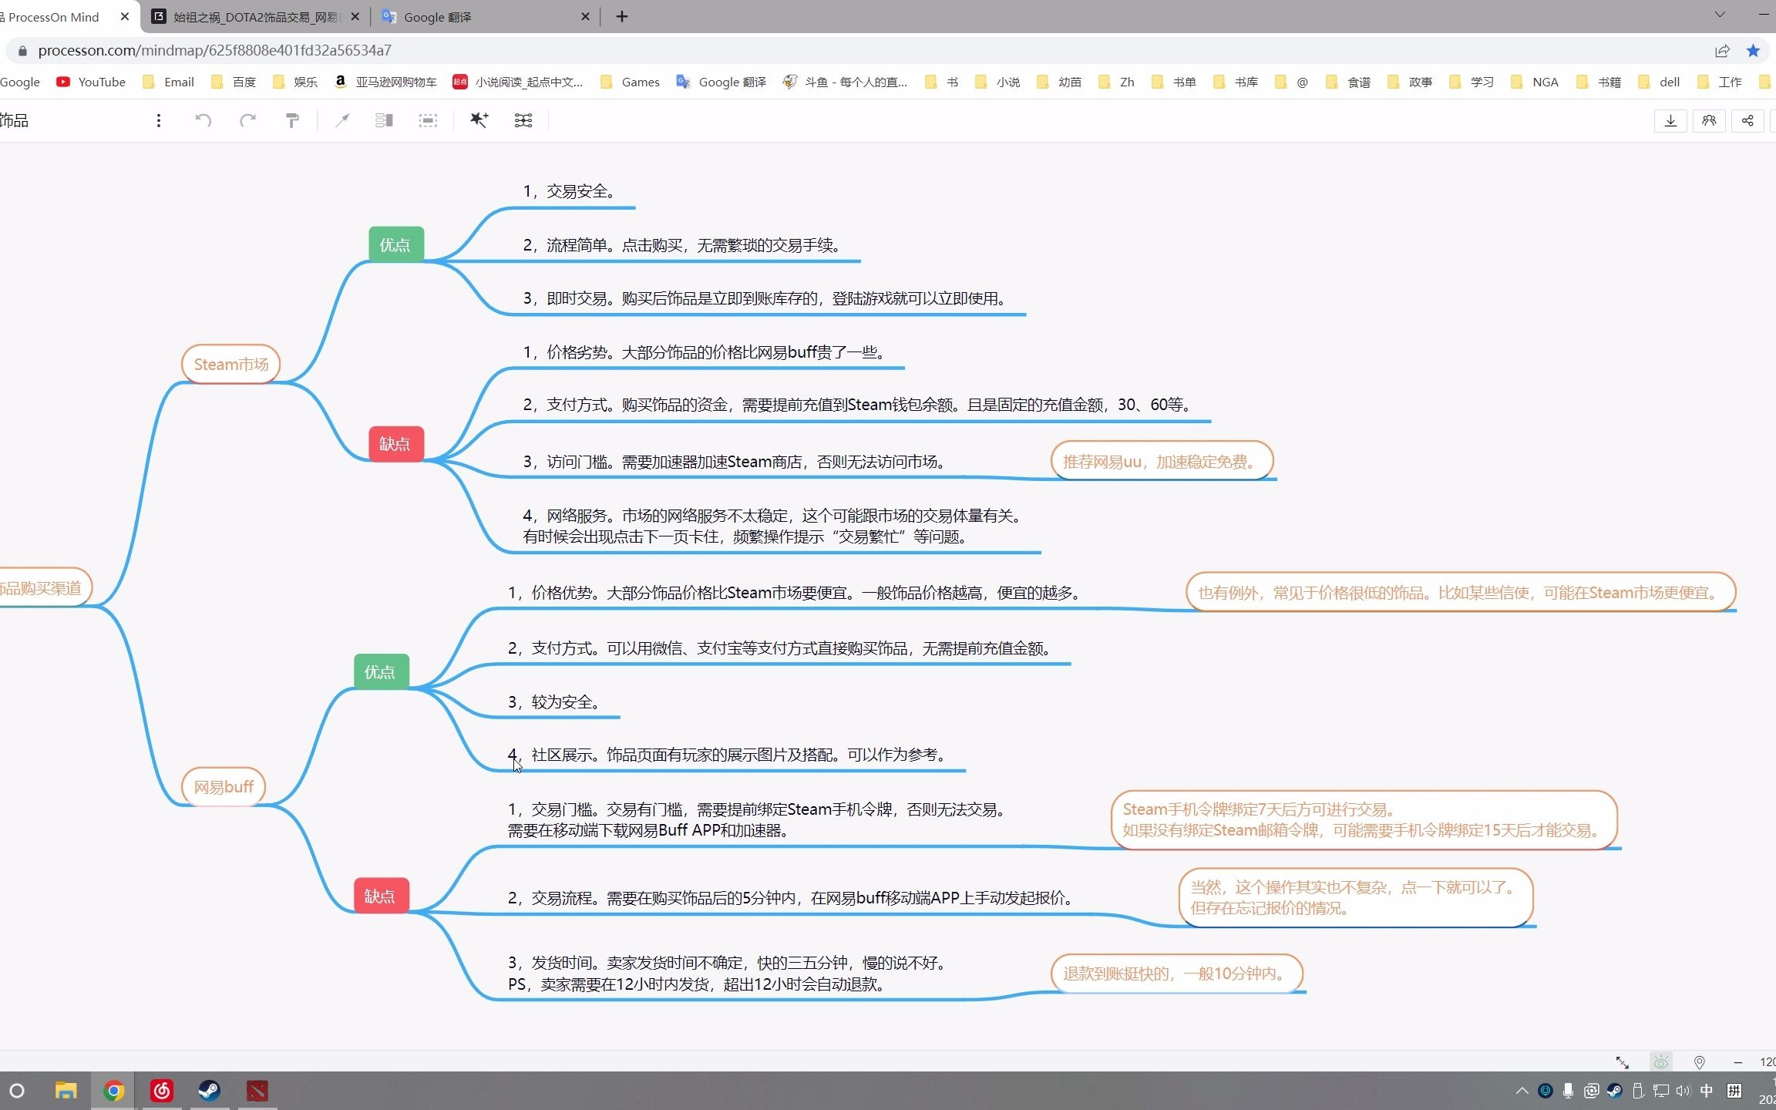Switch to the Google 翻译 tab
The image size is (1776, 1110).
coord(486,16)
